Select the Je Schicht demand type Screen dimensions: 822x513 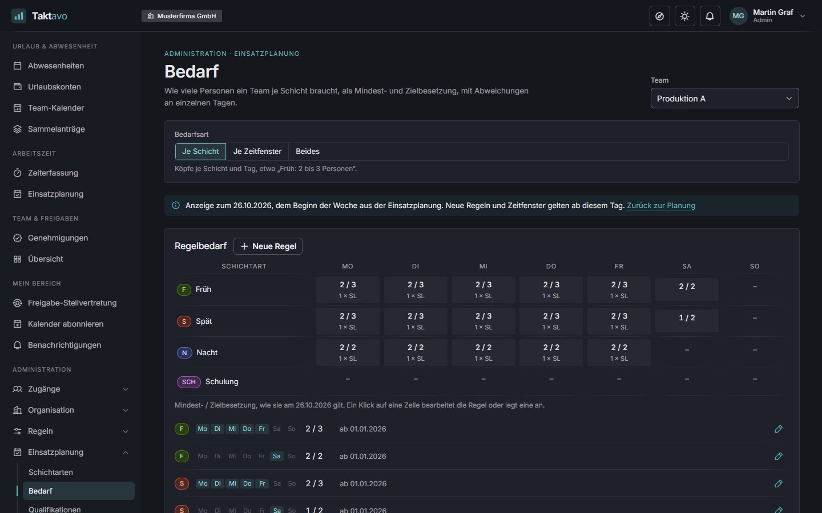[200, 152]
